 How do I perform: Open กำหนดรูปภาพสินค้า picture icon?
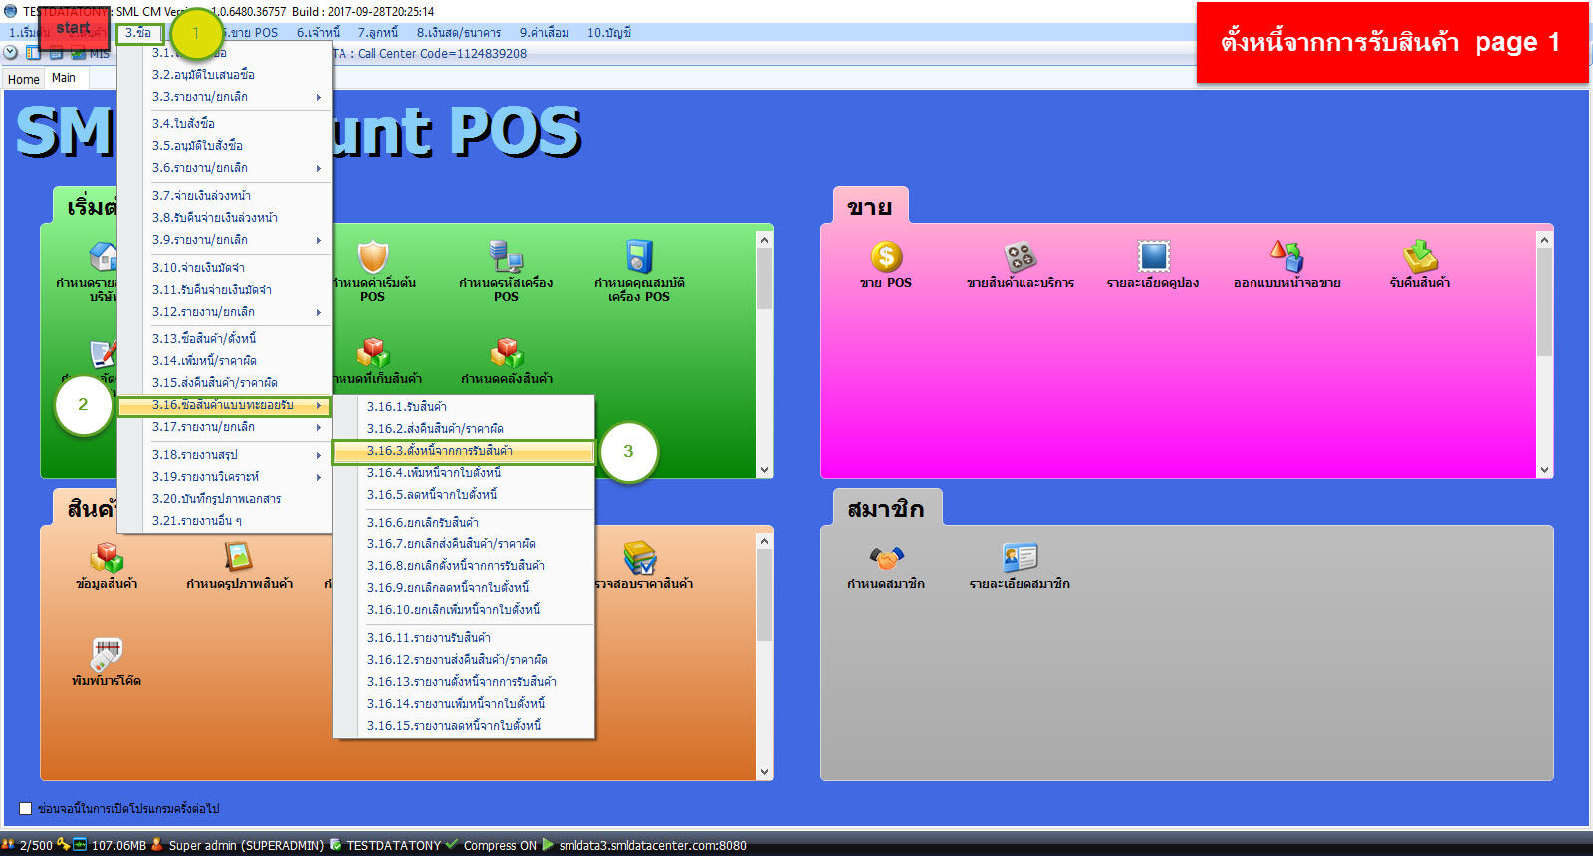239,558
